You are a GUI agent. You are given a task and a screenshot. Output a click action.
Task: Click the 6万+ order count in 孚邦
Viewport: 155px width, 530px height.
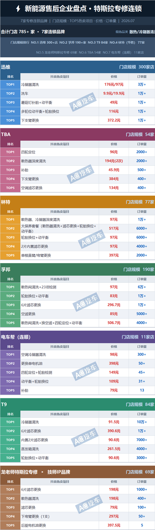pos(142,287)
